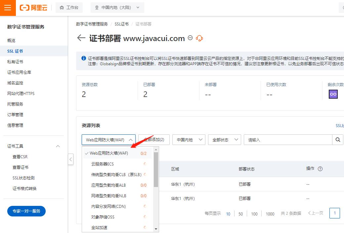Set page size to 100 per page

254,214
